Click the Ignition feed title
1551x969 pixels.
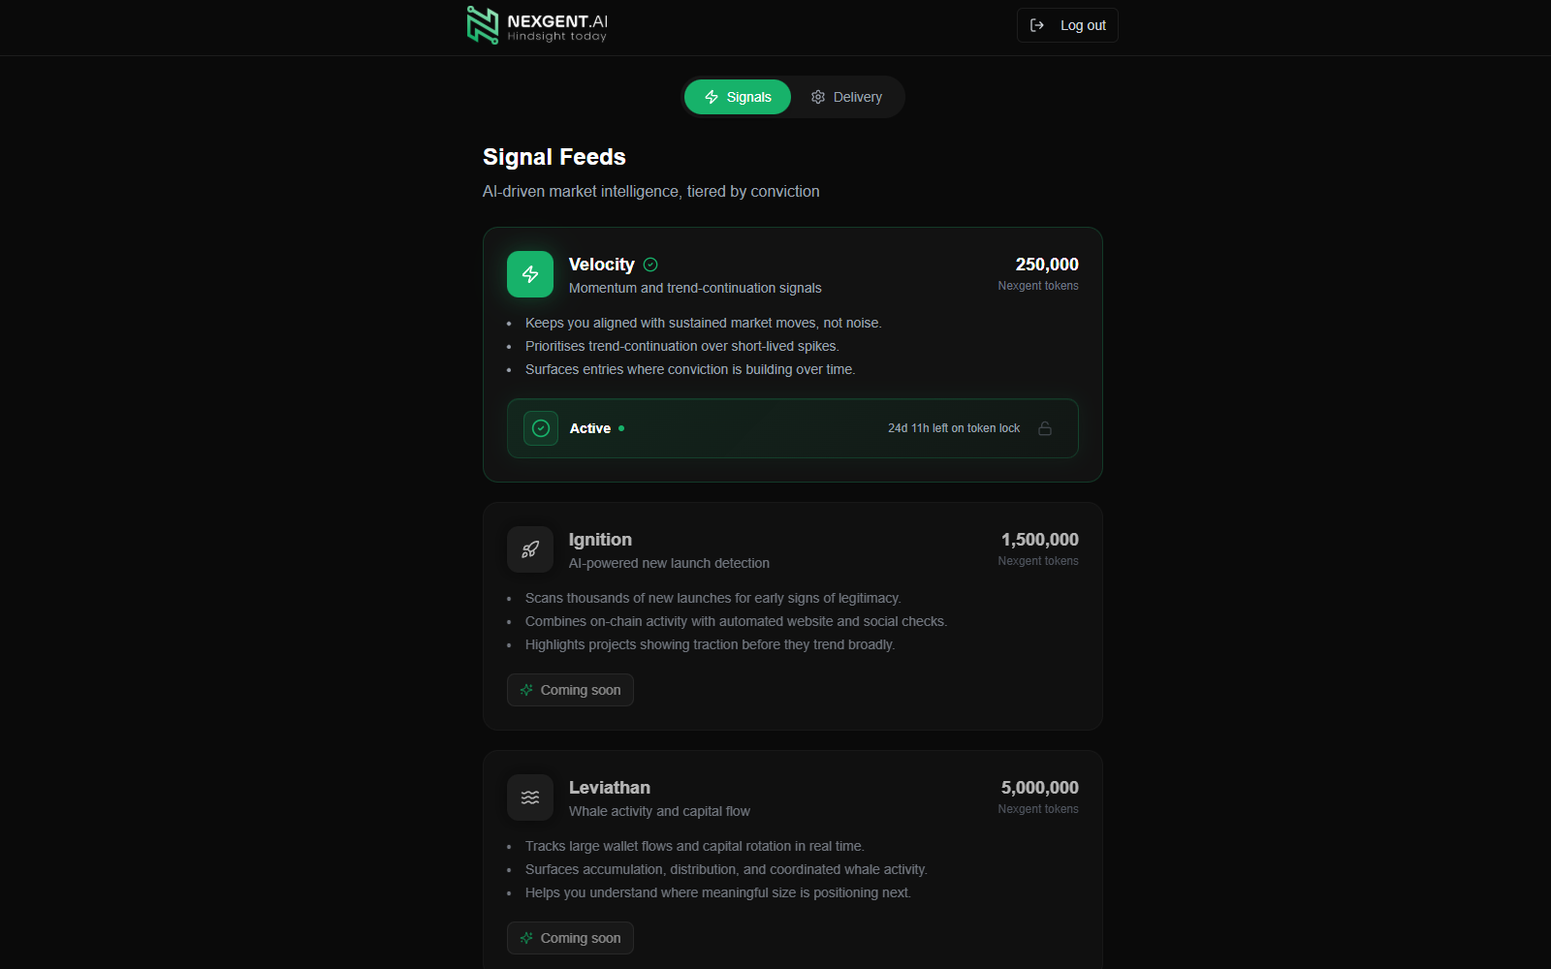tap(600, 540)
